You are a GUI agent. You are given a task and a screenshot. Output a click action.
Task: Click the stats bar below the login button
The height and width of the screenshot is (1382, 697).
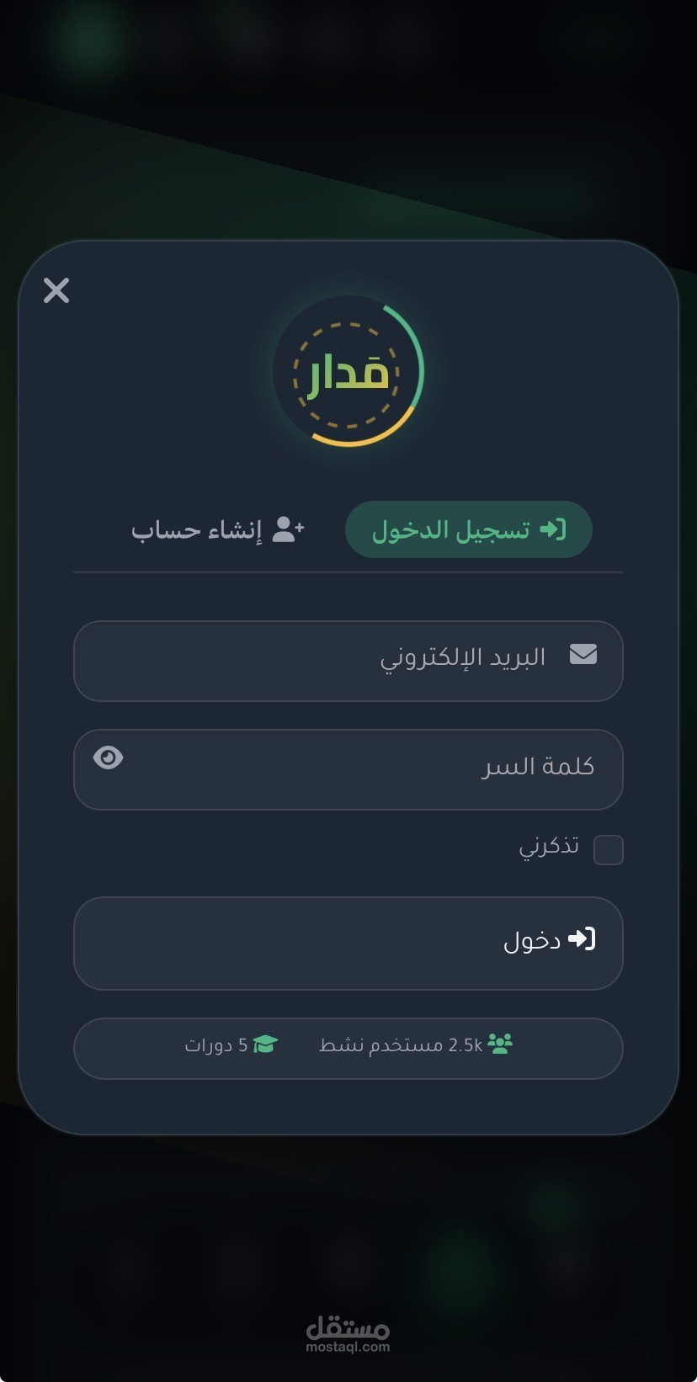click(348, 1048)
